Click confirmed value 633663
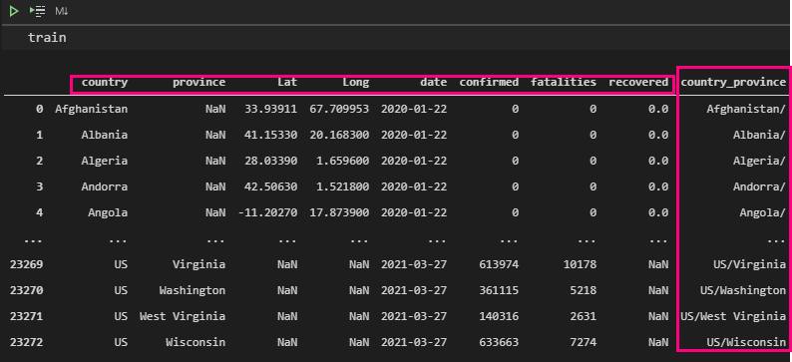This screenshot has width=792, height=362. [499, 342]
